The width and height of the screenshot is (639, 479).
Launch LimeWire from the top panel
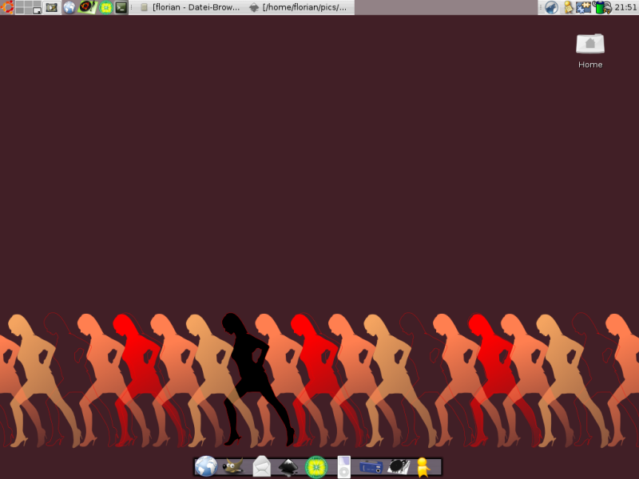pos(106,7)
